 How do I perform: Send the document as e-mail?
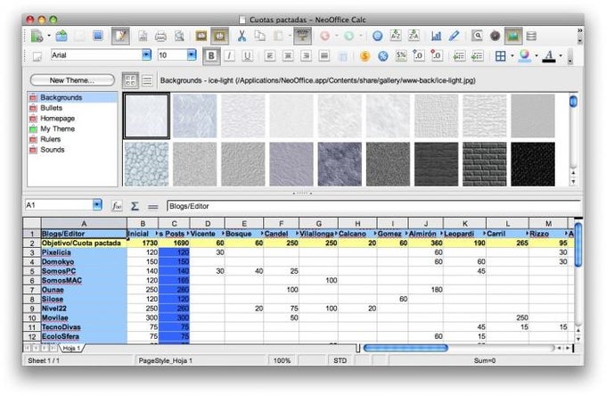tap(98, 36)
